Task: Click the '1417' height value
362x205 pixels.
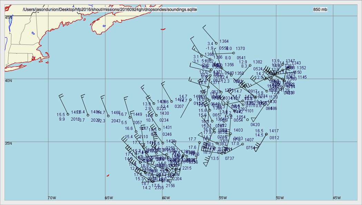Action: coord(274,131)
